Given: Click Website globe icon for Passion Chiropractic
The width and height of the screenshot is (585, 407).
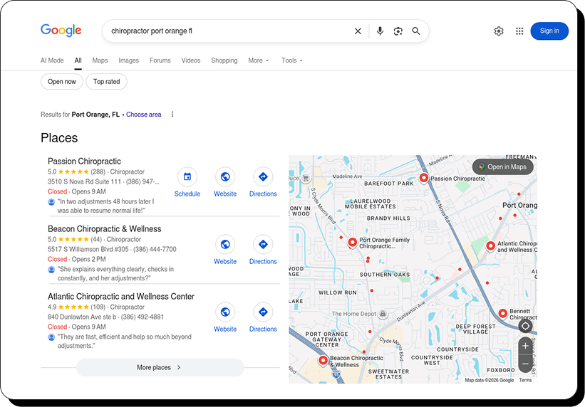Looking at the screenshot, I should (x=225, y=176).
